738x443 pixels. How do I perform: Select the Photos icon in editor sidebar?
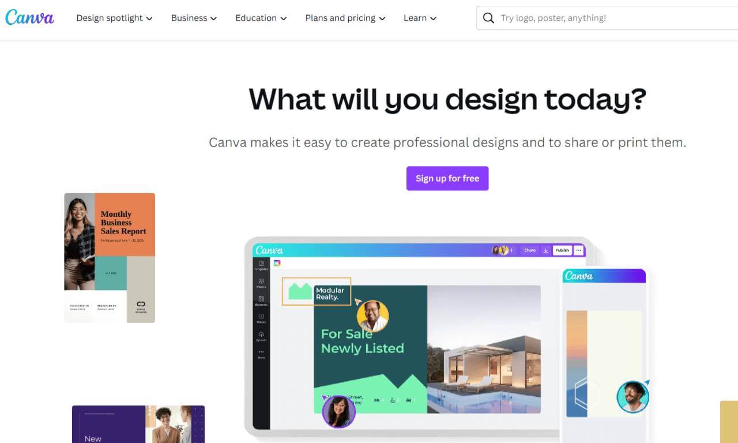click(261, 283)
